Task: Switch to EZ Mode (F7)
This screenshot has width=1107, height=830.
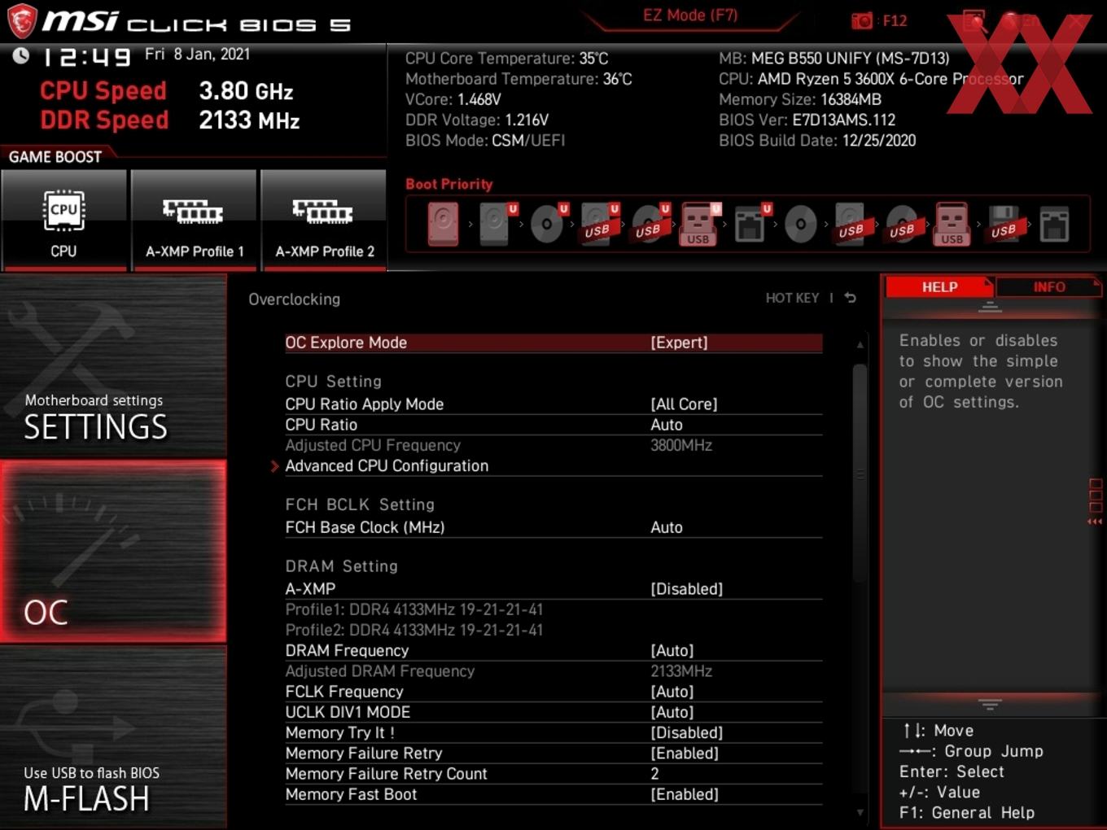Action: tap(690, 15)
